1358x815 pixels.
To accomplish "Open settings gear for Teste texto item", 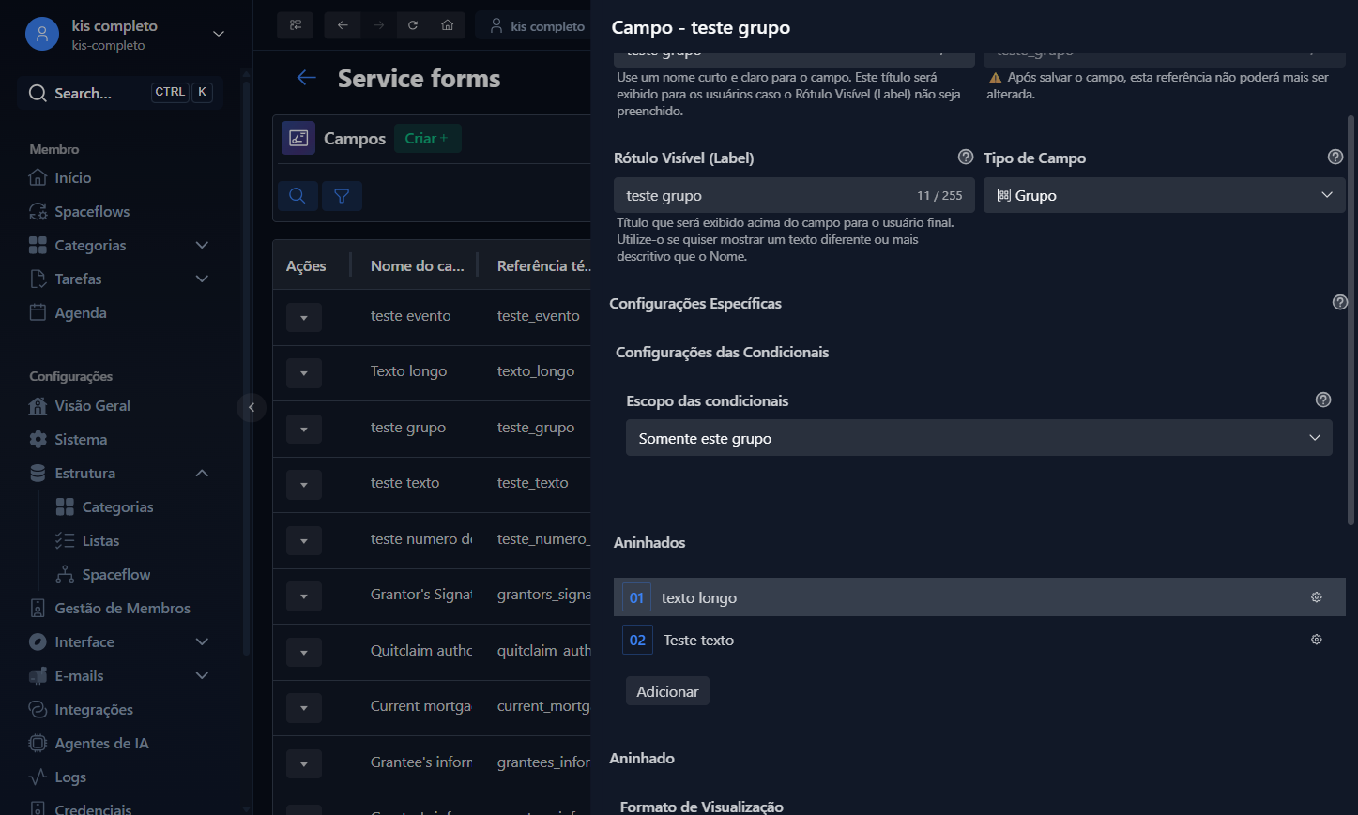I will (x=1316, y=640).
